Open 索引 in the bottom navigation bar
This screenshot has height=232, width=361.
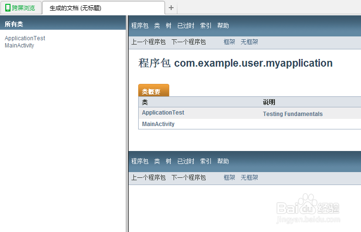coord(206,161)
